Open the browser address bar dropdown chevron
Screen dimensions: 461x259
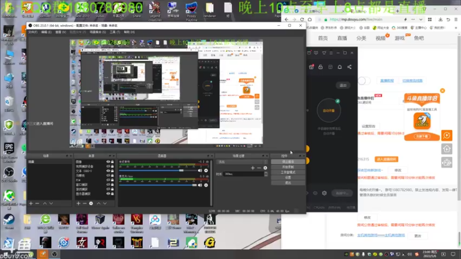tap(421, 20)
